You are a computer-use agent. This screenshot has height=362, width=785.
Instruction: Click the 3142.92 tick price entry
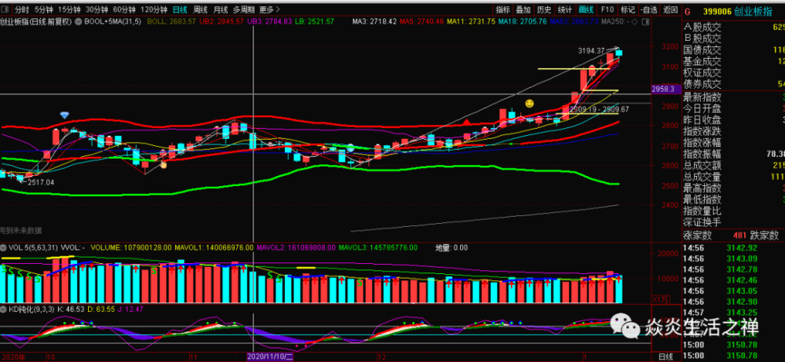coord(741,248)
